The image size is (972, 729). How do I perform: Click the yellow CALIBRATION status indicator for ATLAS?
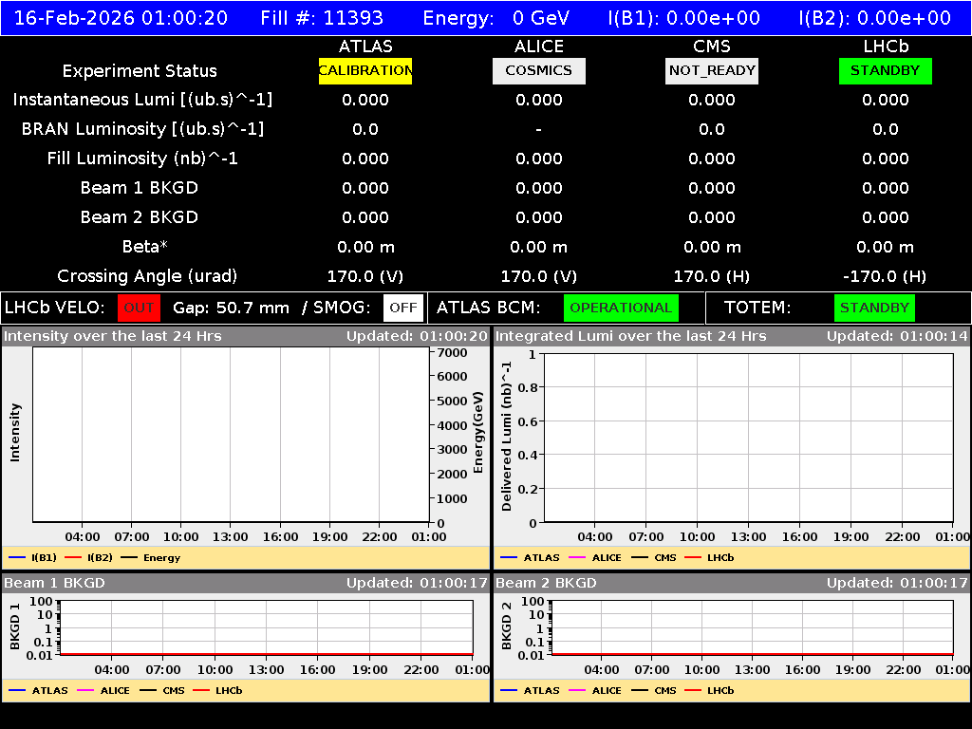[x=365, y=70]
